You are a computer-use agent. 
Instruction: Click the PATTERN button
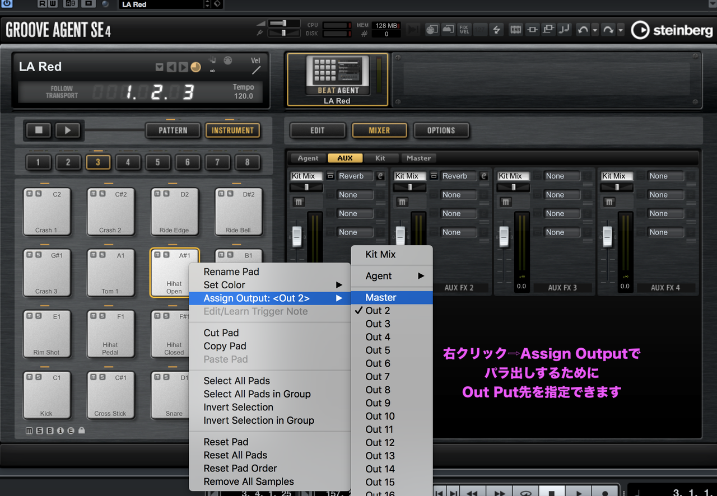173,130
